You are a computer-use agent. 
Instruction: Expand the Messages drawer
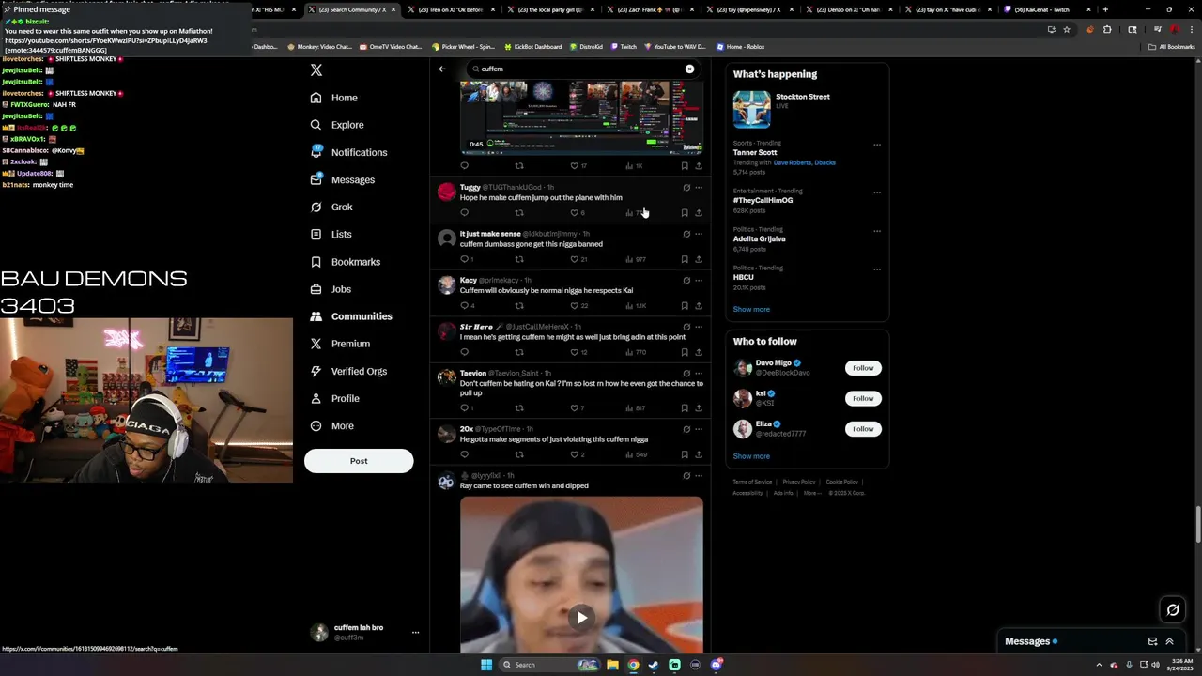(x=1169, y=641)
